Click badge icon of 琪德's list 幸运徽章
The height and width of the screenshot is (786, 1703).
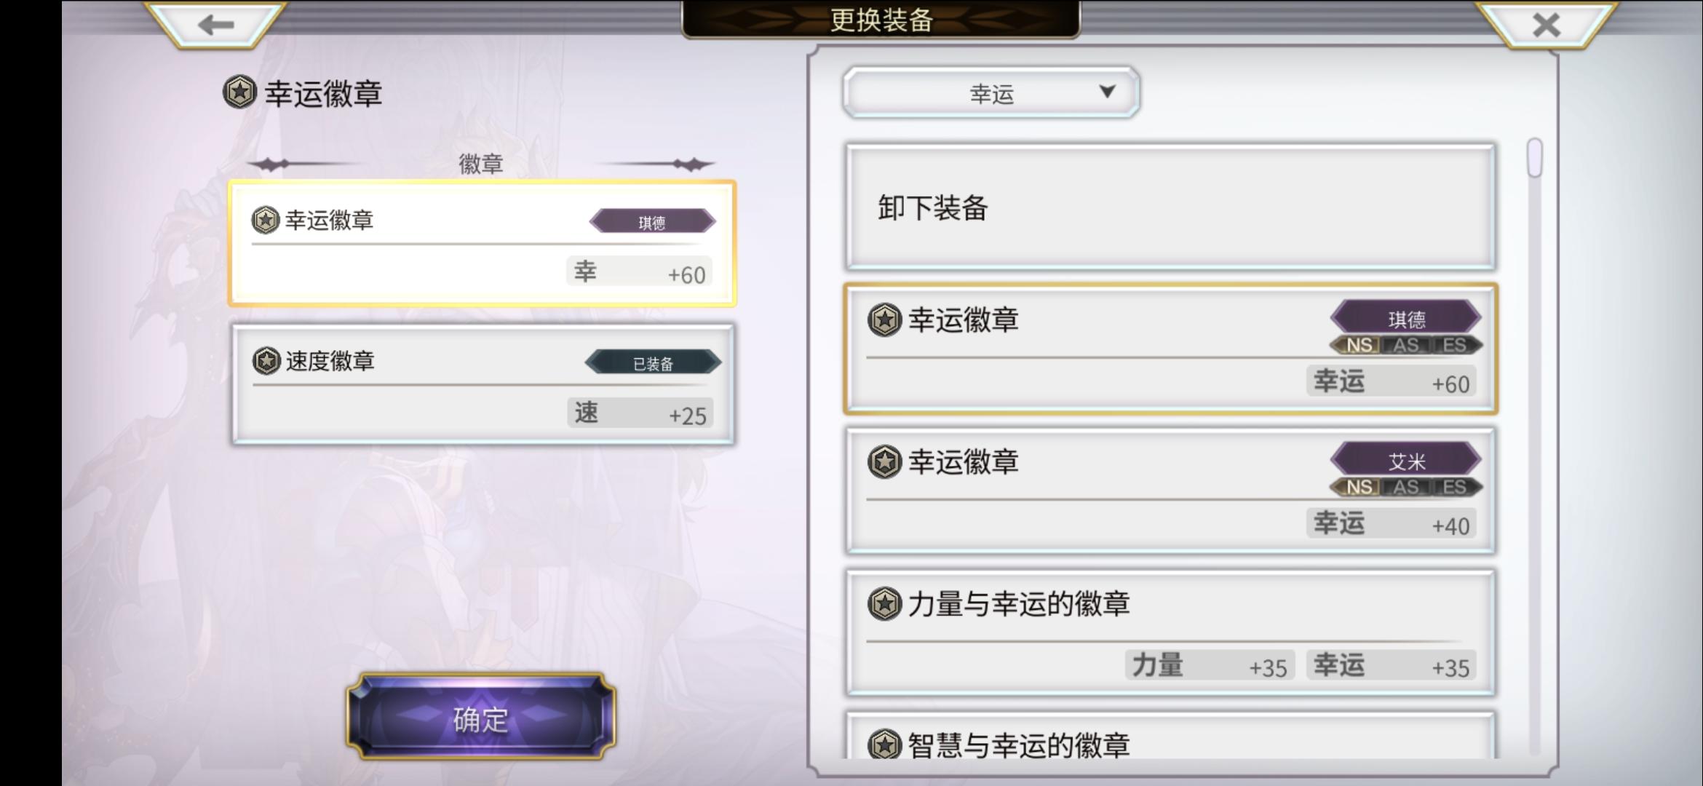click(x=884, y=320)
